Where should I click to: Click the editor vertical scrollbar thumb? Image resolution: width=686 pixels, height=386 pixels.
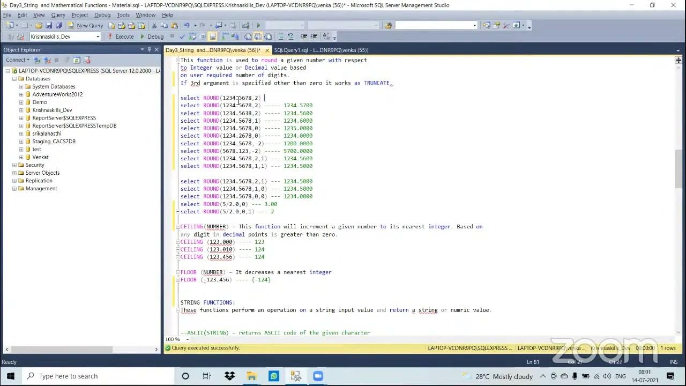click(678, 169)
